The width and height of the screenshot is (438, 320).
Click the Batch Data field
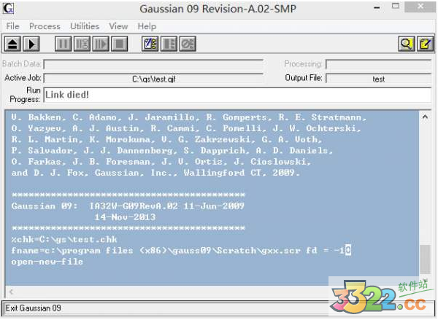pos(153,64)
